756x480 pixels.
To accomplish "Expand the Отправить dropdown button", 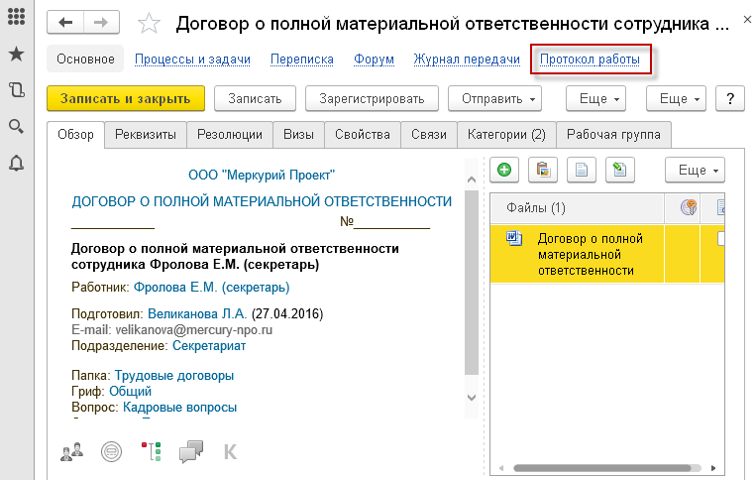I will point(495,98).
